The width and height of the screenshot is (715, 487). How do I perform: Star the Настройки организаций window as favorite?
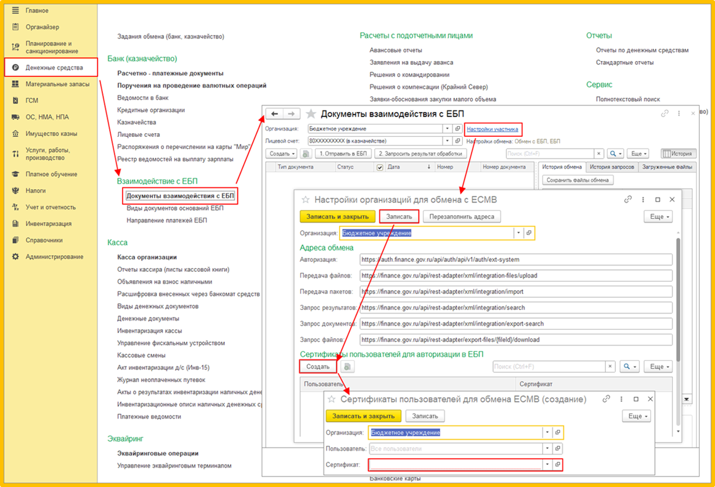(306, 200)
